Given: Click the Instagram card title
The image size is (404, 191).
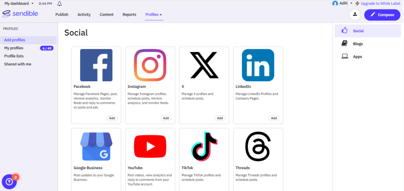Looking at the screenshot, I should pyautogui.click(x=137, y=86).
